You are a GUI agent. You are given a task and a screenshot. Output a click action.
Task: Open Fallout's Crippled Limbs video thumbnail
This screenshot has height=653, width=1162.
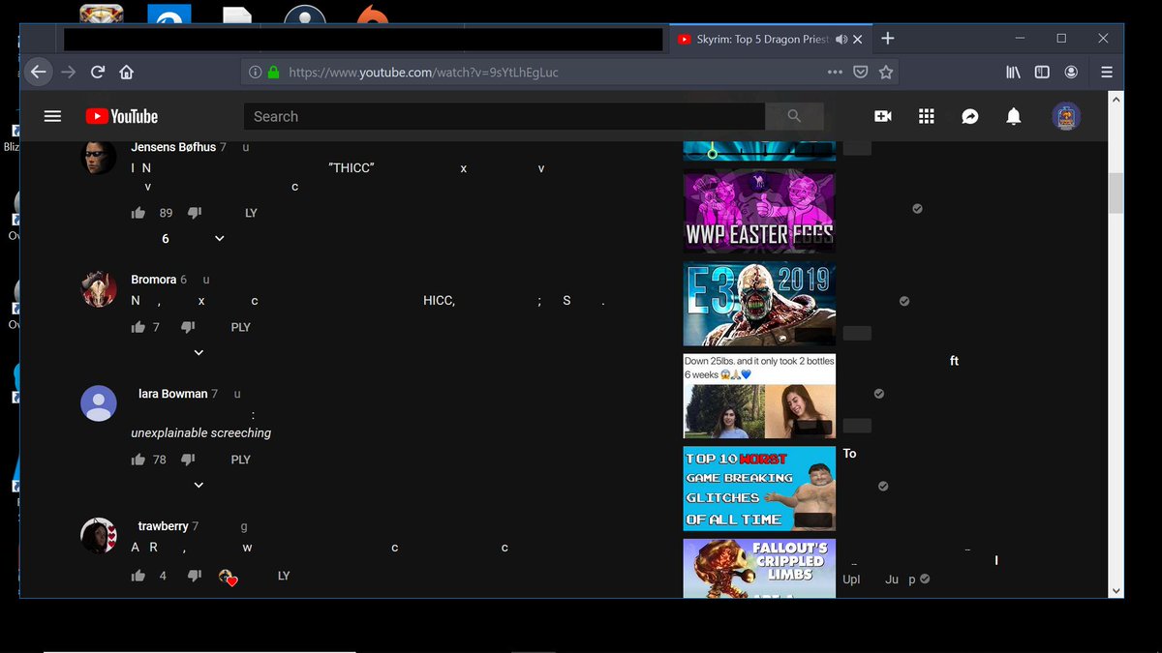(759, 568)
